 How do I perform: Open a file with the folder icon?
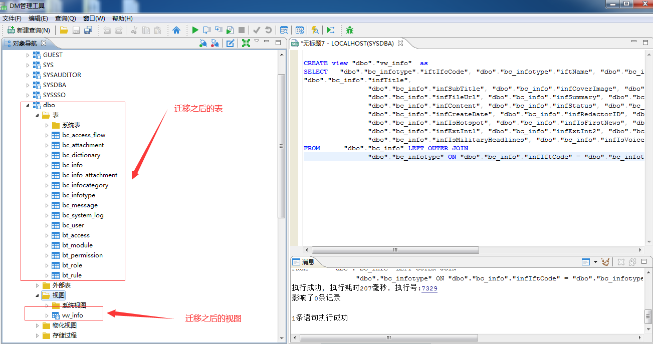click(x=64, y=30)
